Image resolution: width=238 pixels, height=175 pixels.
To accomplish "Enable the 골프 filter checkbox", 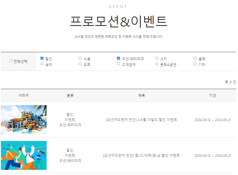I will pyautogui.click(x=195, y=58).
